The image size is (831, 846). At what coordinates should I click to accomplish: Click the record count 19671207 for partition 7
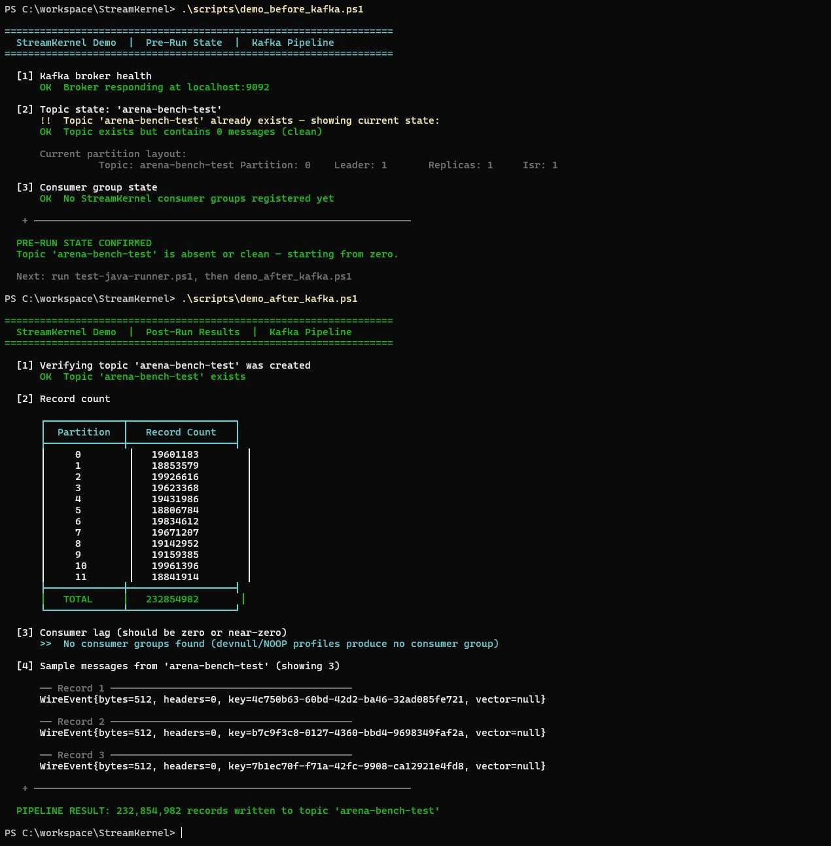point(175,532)
